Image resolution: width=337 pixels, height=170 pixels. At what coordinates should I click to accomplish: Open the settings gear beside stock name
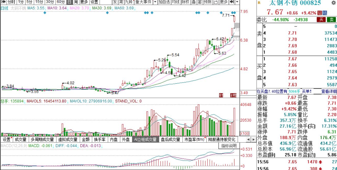(x=333, y=3)
